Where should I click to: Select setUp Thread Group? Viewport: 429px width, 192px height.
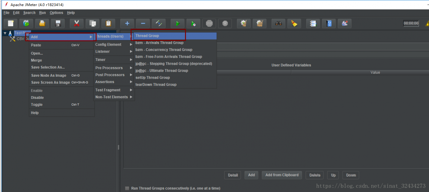tap(175, 77)
